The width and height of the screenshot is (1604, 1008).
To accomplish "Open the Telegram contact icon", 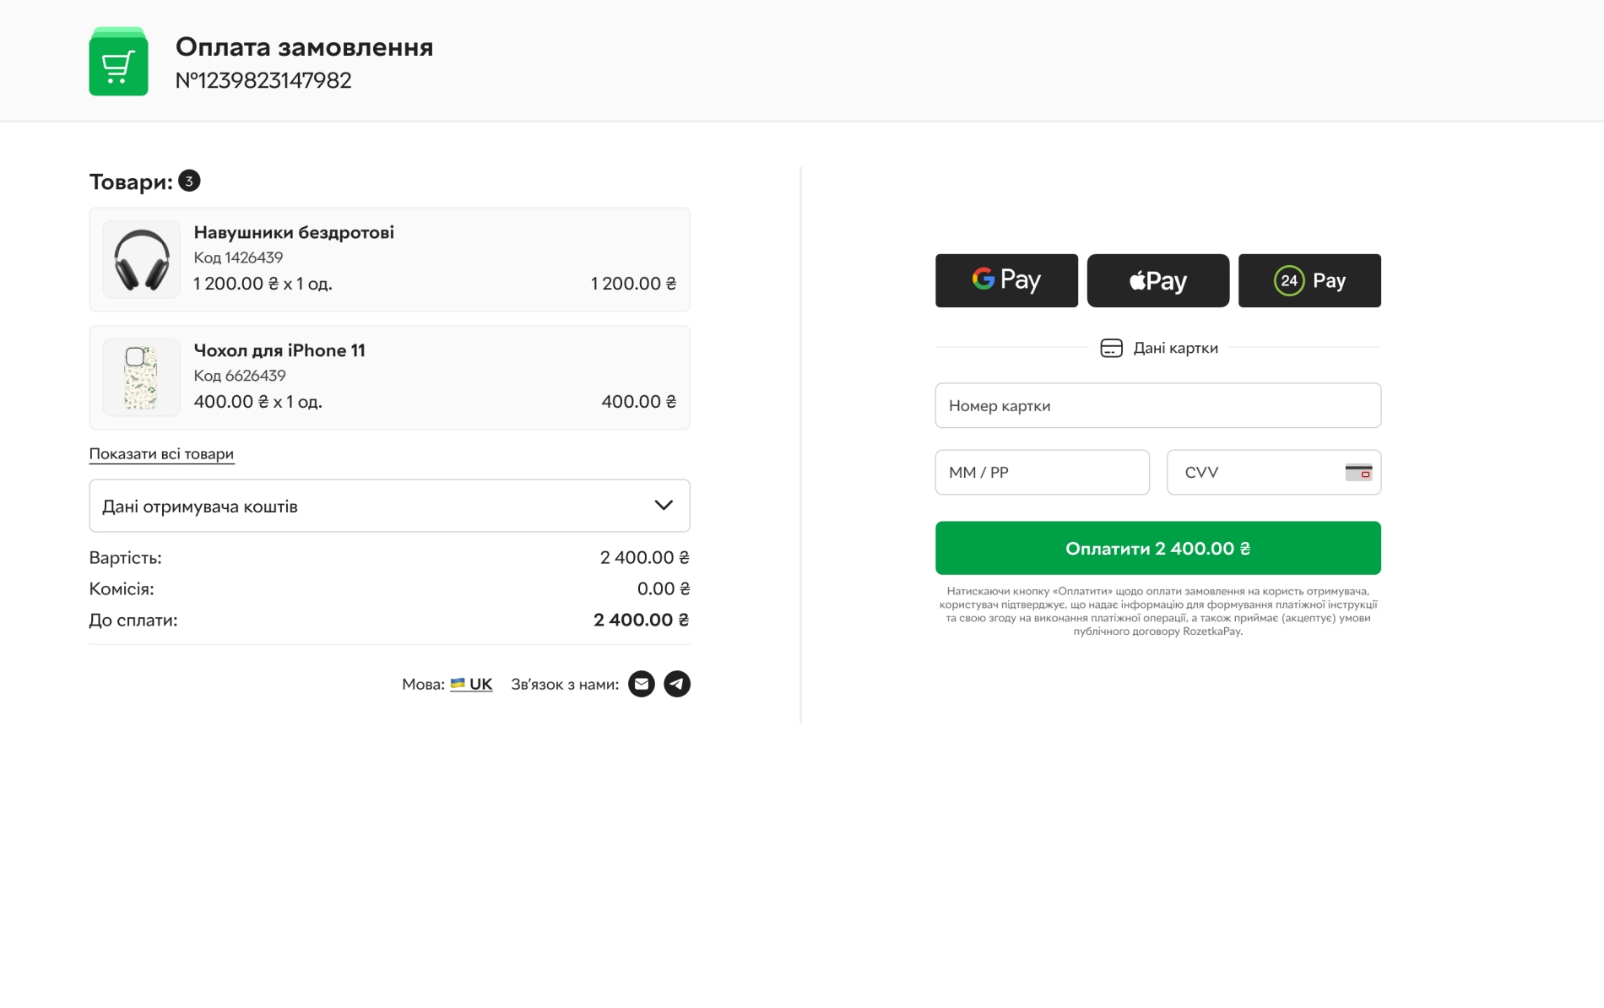I will 677,684.
